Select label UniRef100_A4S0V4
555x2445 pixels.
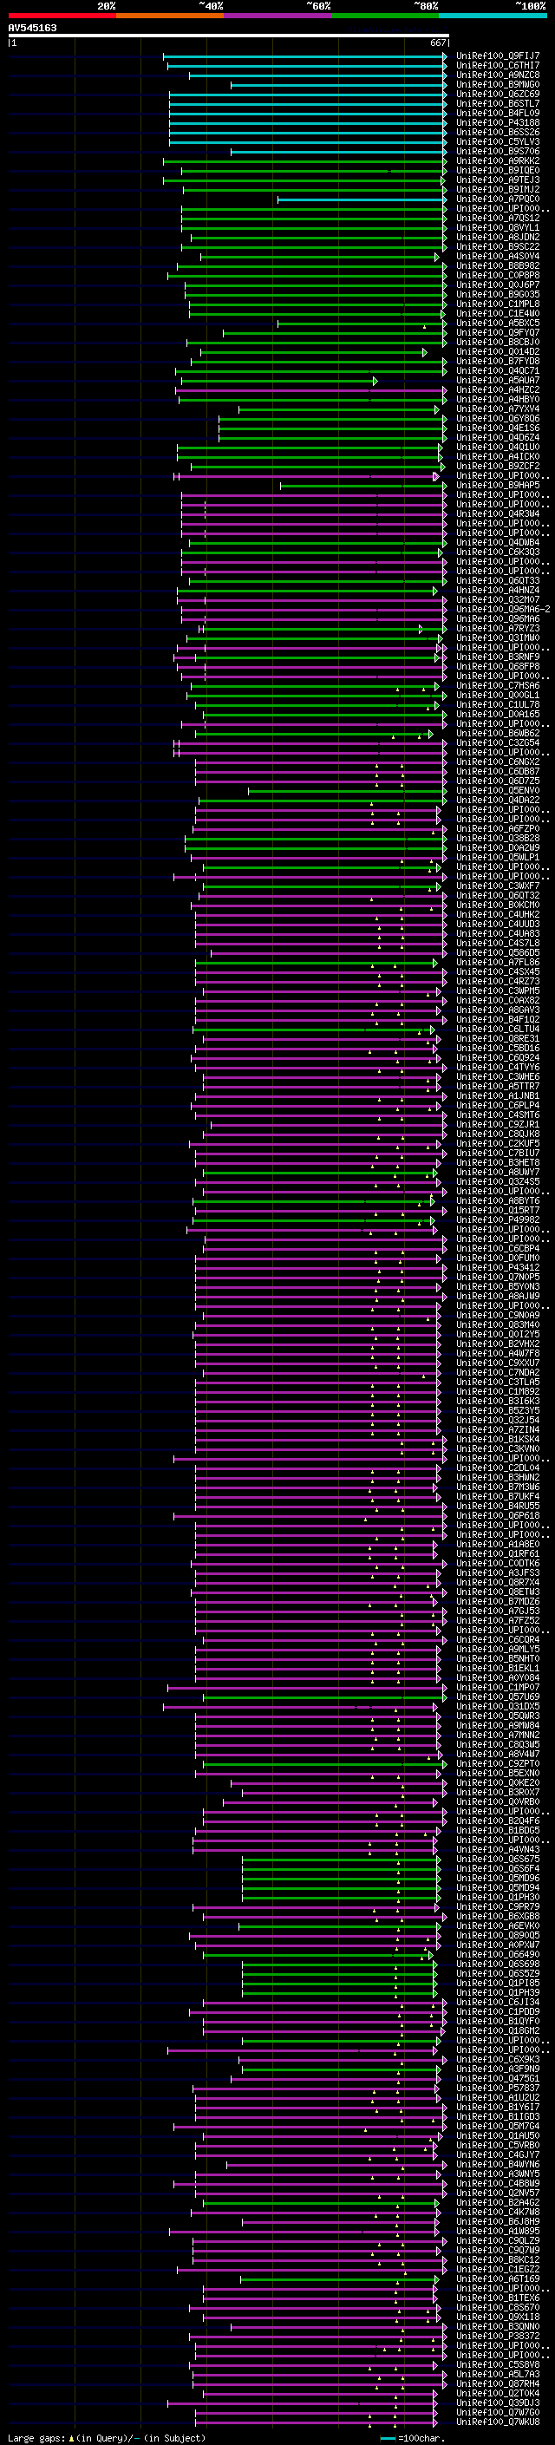click(498, 256)
